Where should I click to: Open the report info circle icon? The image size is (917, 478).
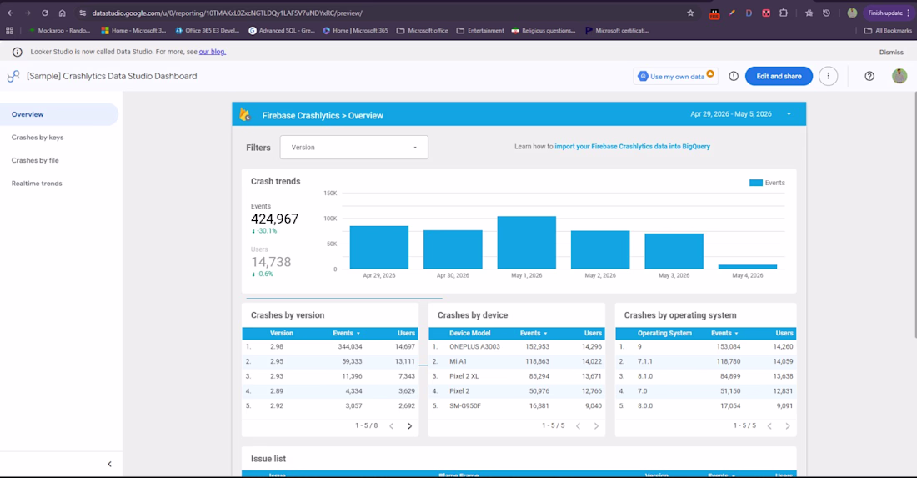click(734, 76)
